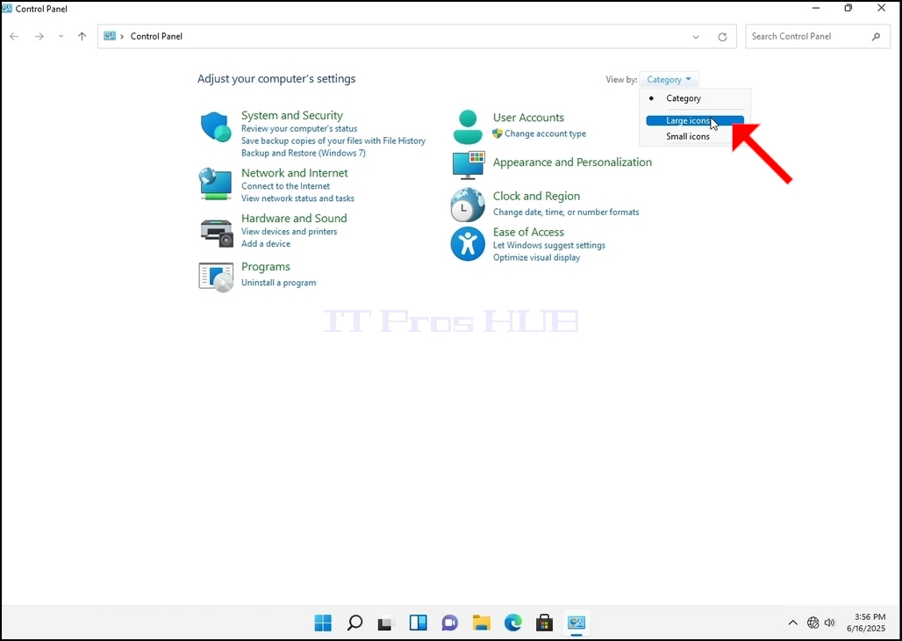The image size is (902, 641).
Task: Choose Large icons view option
Action: (695, 121)
